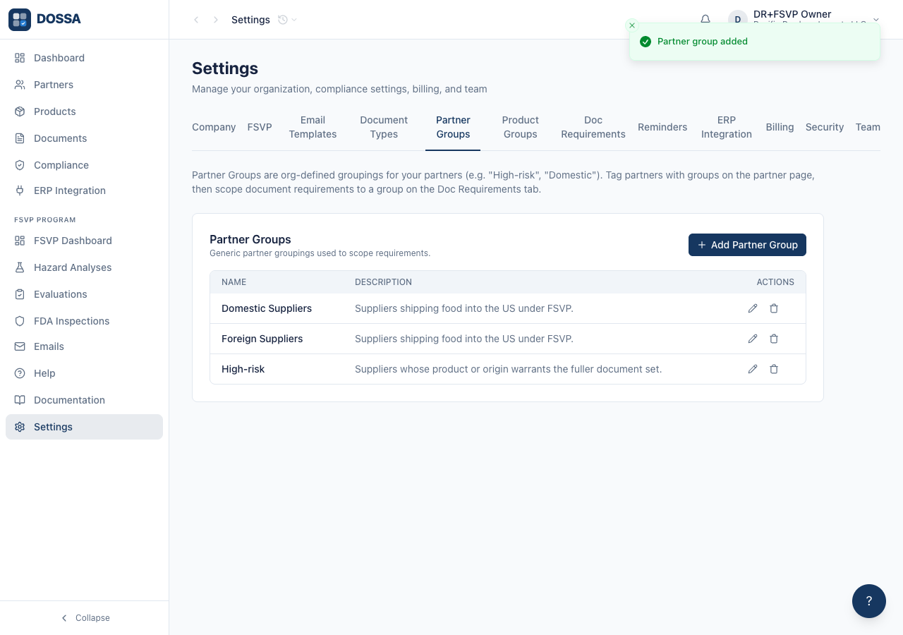Switch to Doc Requirements tab
Screen dimensions: 903x635
(x=593, y=127)
